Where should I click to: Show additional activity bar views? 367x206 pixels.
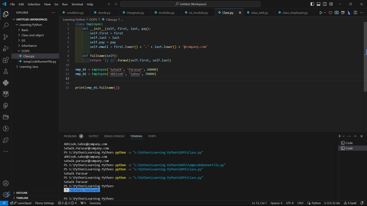[x=6, y=152]
